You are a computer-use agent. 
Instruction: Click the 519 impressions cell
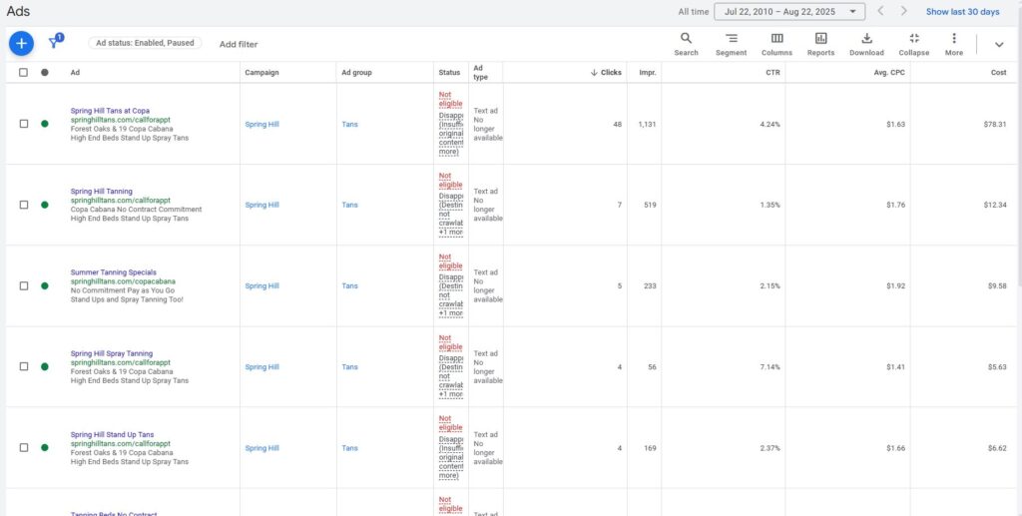click(x=651, y=205)
